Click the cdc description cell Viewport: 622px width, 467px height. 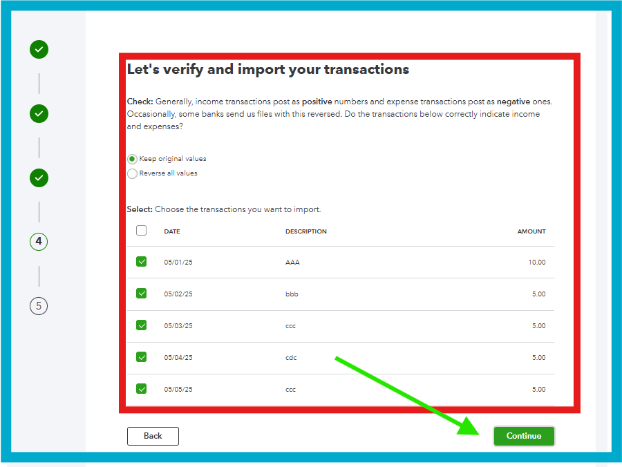coord(291,358)
